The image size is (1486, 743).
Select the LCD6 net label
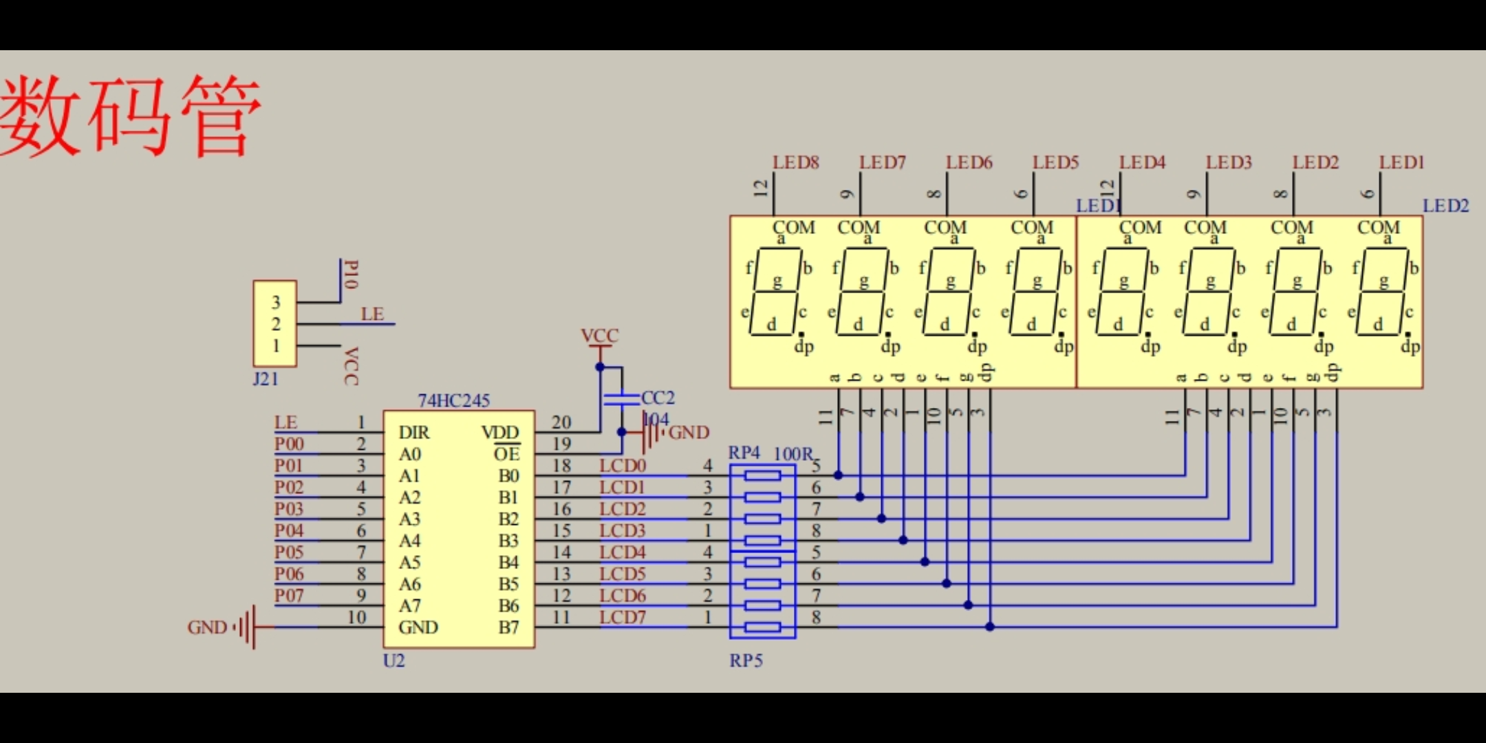tap(623, 595)
